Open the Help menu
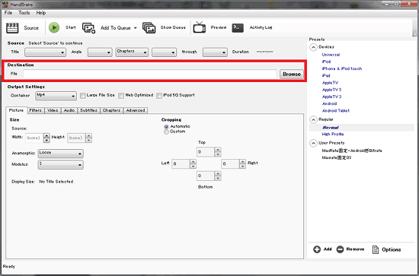Screen dimensions: 419x276 point(41,13)
